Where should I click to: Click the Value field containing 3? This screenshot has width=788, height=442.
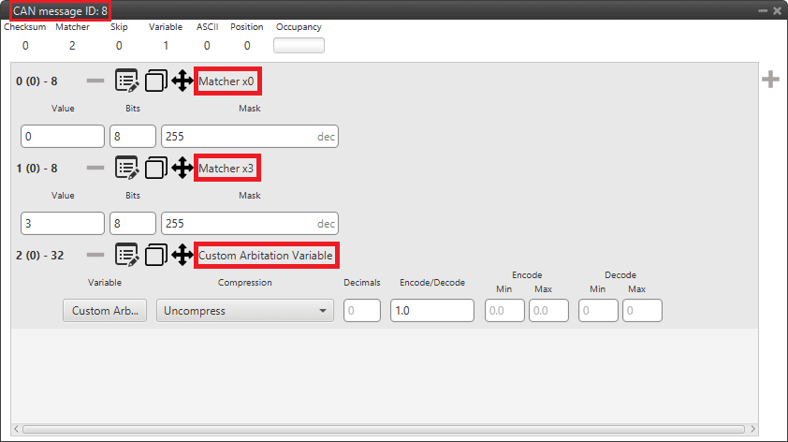(x=62, y=224)
